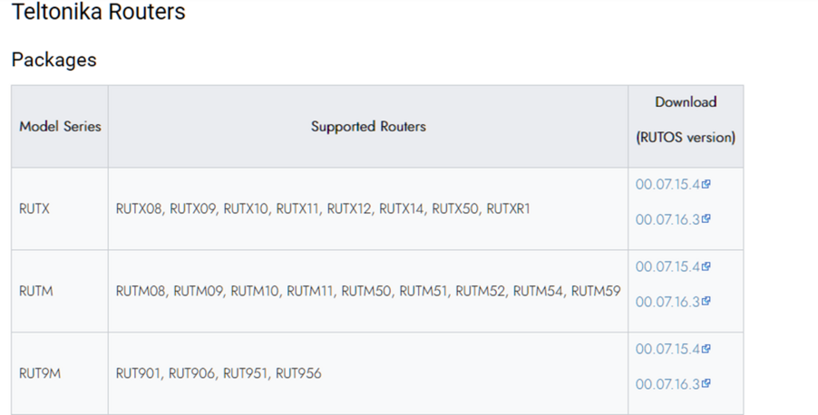This screenshot has height=415, width=818.
Task: Click external-link icon beside RUT9M 00.07.16.3
Action: pyautogui.click(x=706, y=383)
